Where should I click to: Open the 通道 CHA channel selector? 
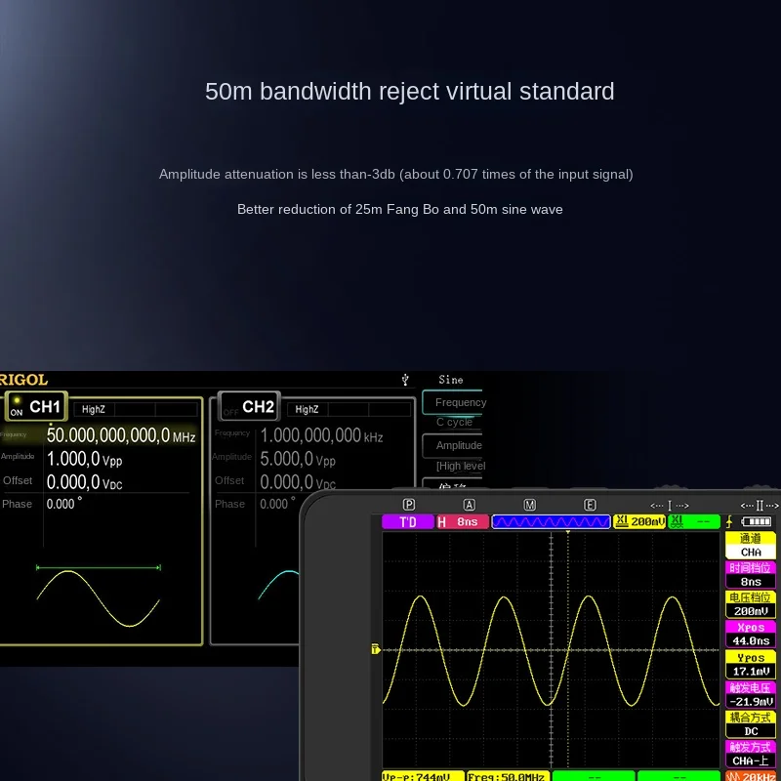750,545
